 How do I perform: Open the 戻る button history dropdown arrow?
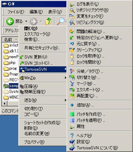[26, 21]
